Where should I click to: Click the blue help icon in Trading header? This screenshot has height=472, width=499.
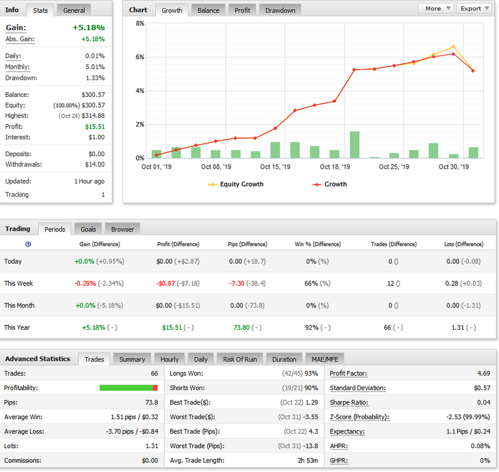[28, 244]
